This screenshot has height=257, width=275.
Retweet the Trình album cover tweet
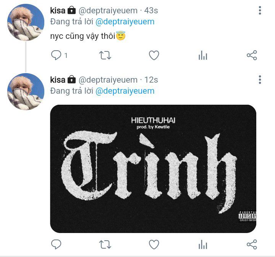tap(105, 244)
